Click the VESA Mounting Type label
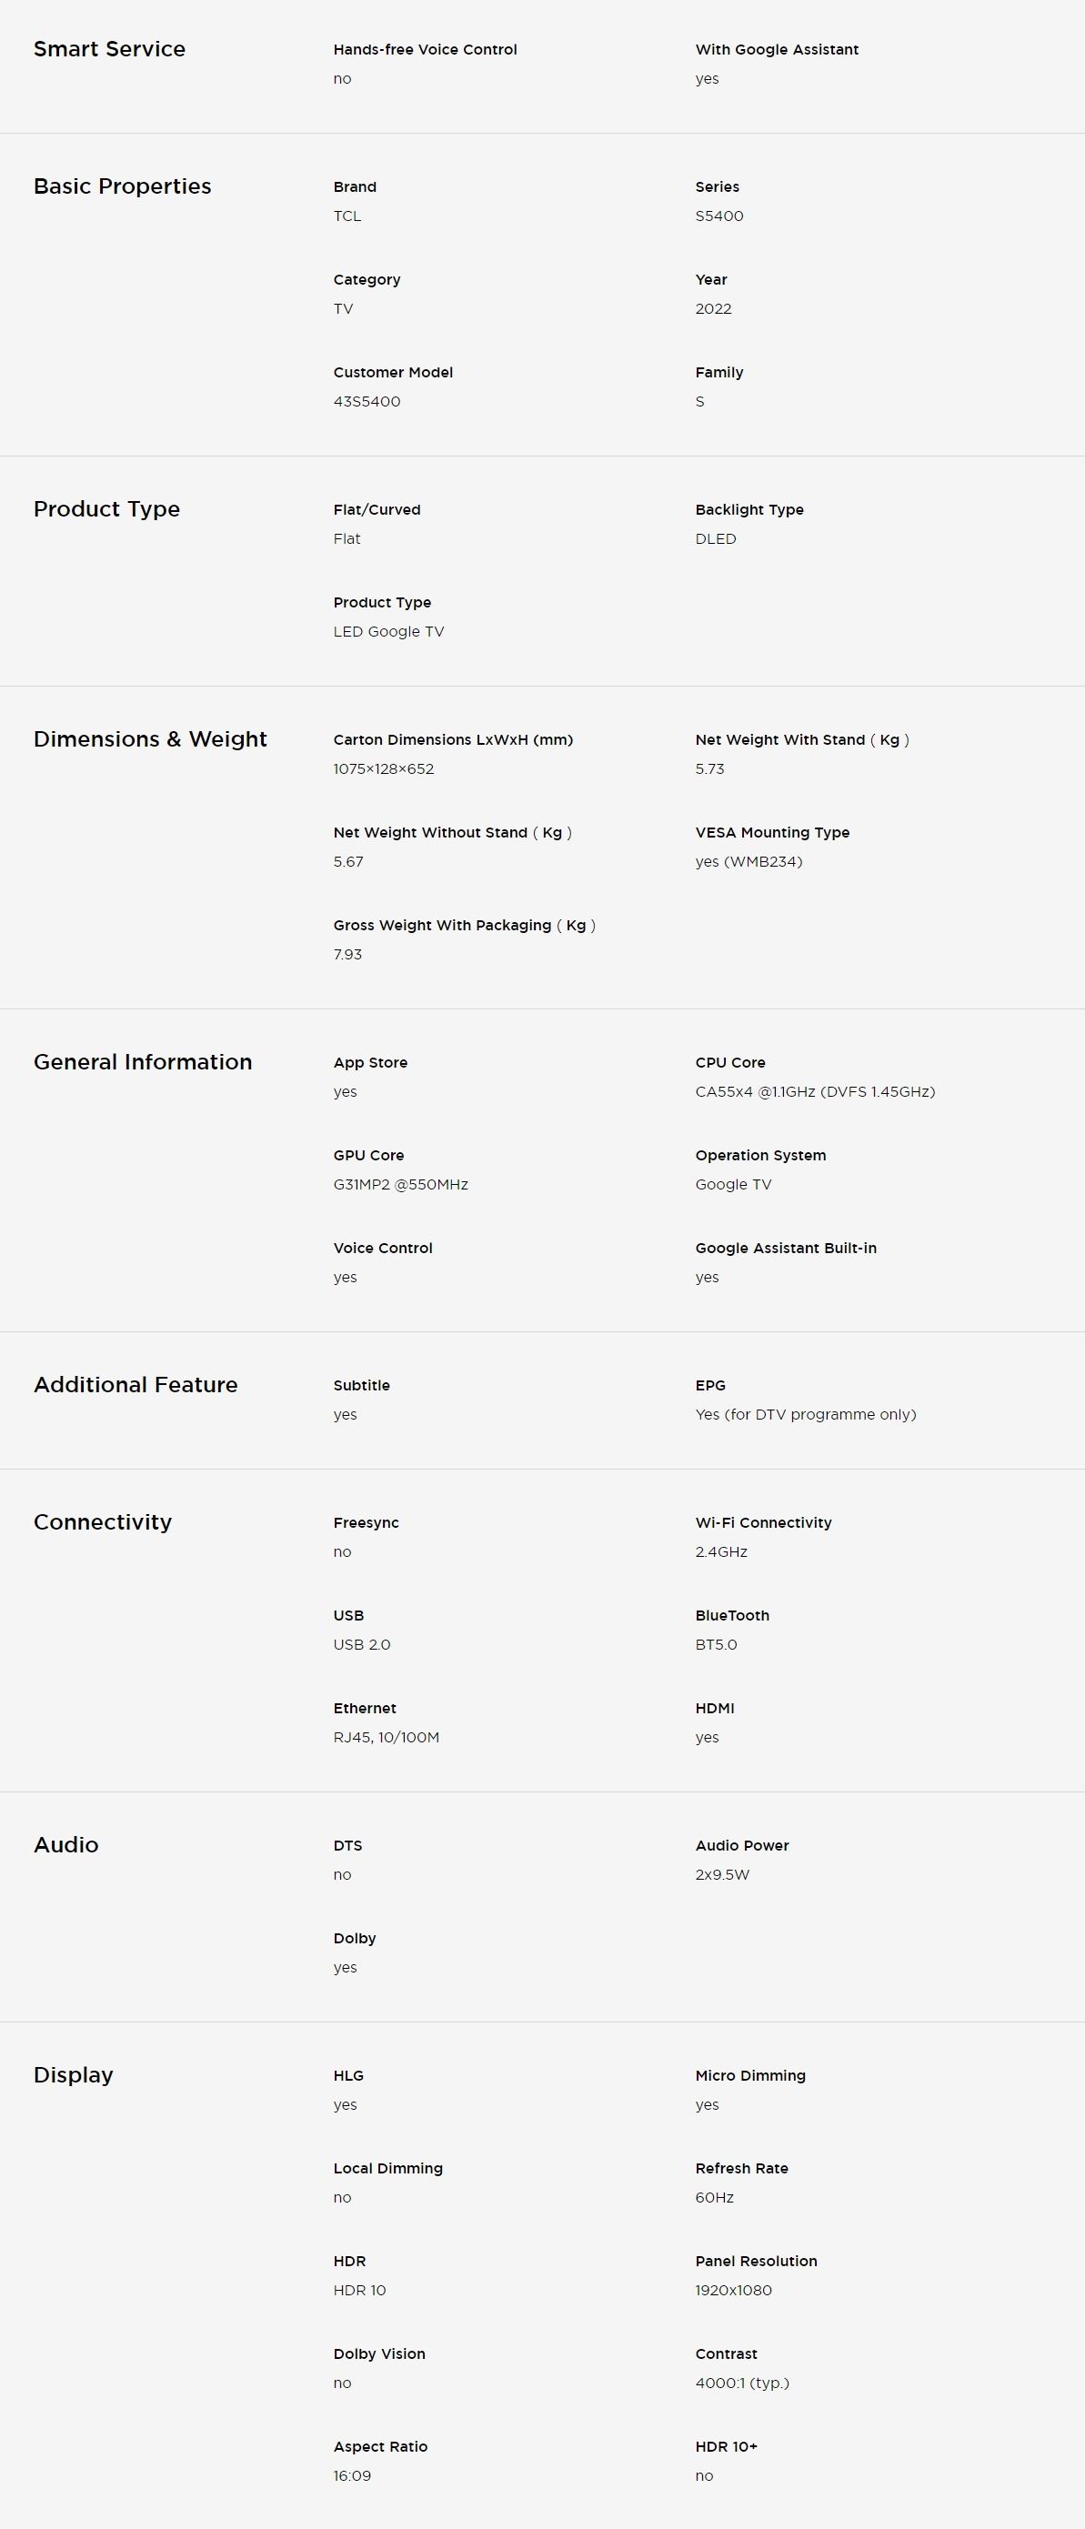 pos(772,832)
